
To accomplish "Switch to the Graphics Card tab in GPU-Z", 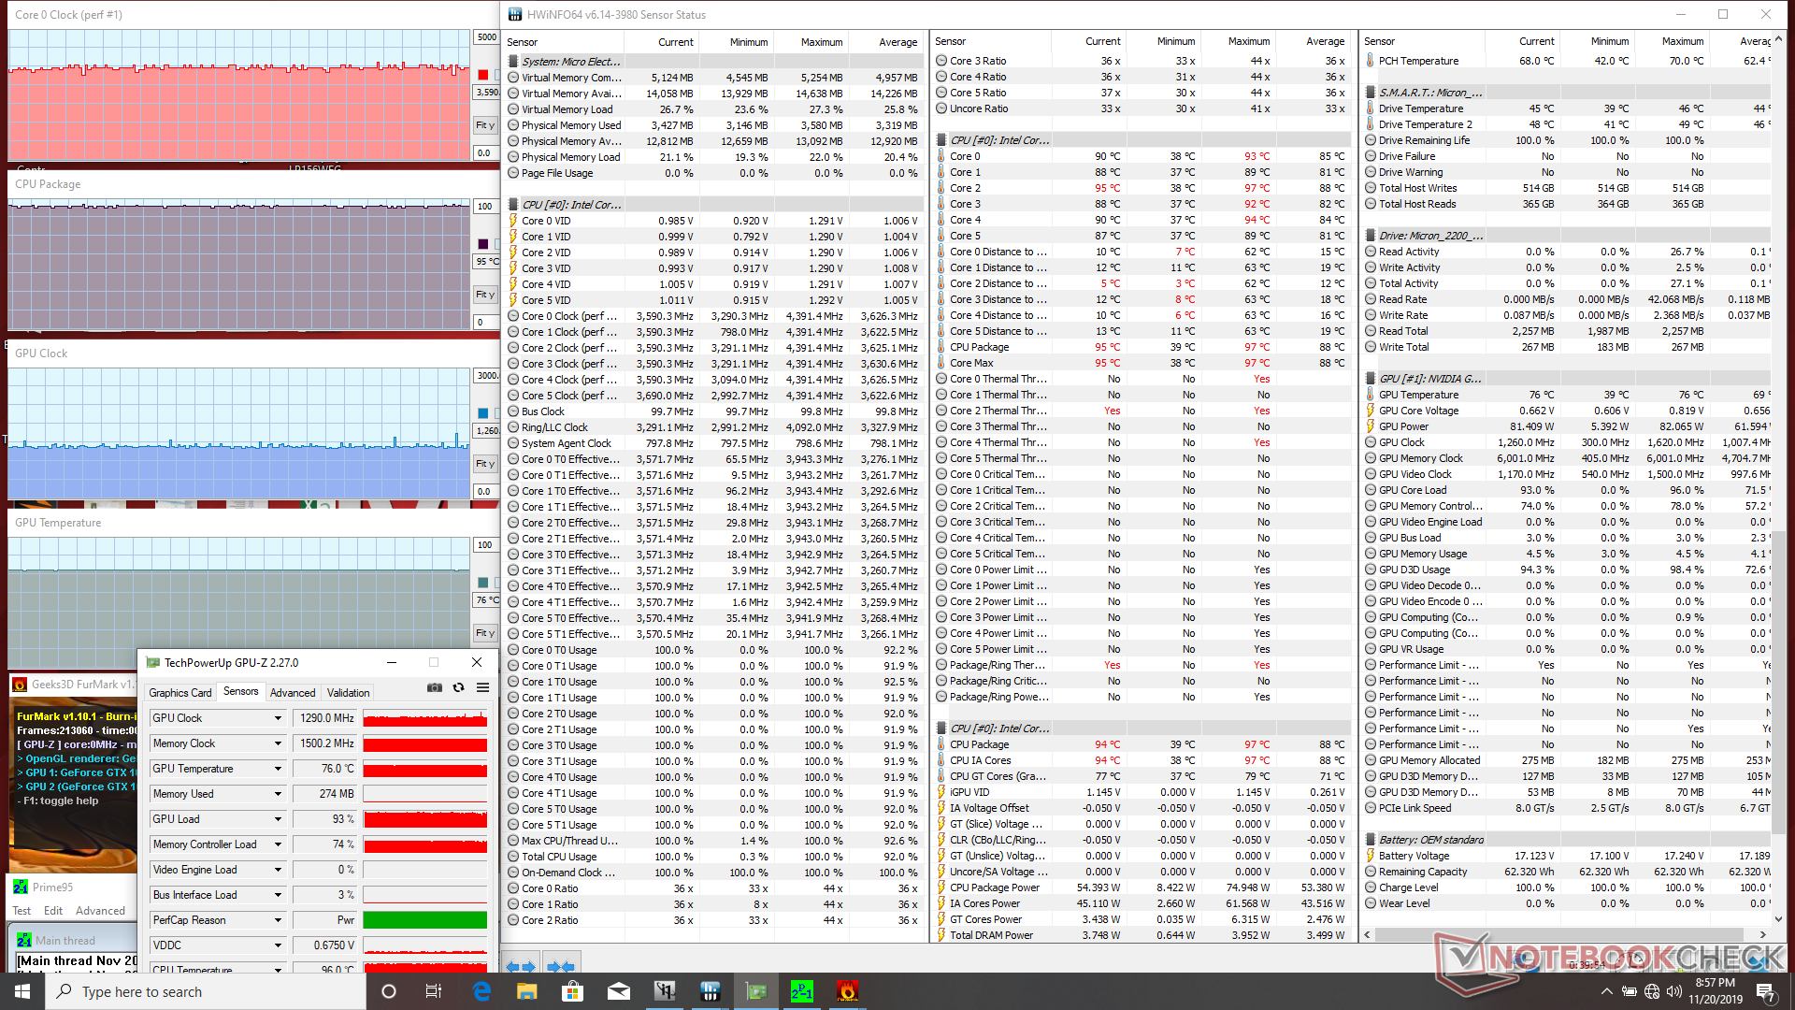I will point(180,693).
